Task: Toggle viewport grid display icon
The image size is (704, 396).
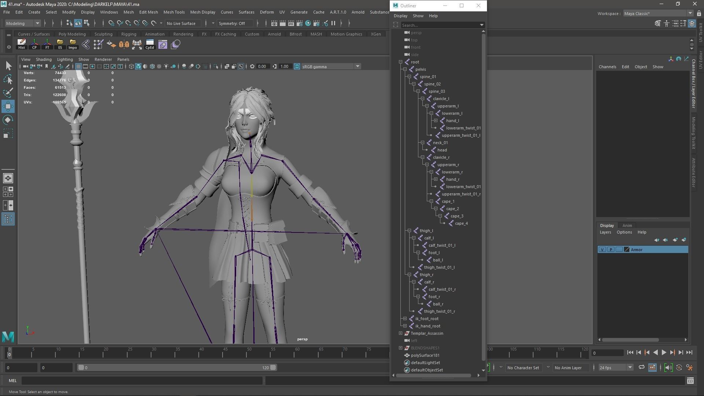Action: click(78, 66)
